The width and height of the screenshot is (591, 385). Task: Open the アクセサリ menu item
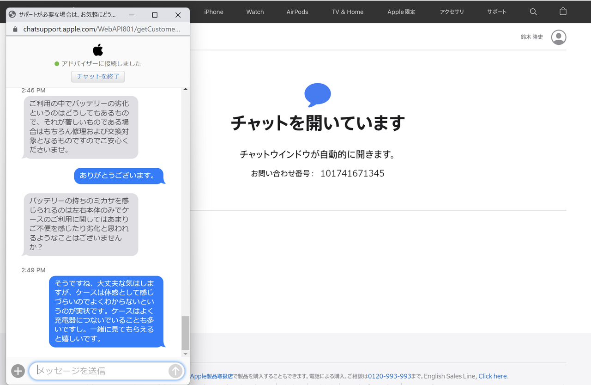452,12
